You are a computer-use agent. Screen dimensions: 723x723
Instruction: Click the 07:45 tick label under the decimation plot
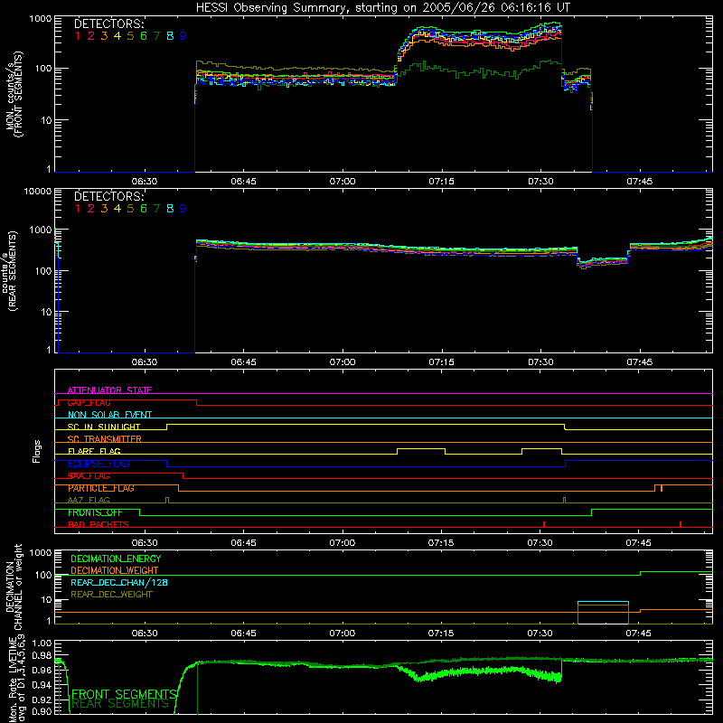click(639, 634)
